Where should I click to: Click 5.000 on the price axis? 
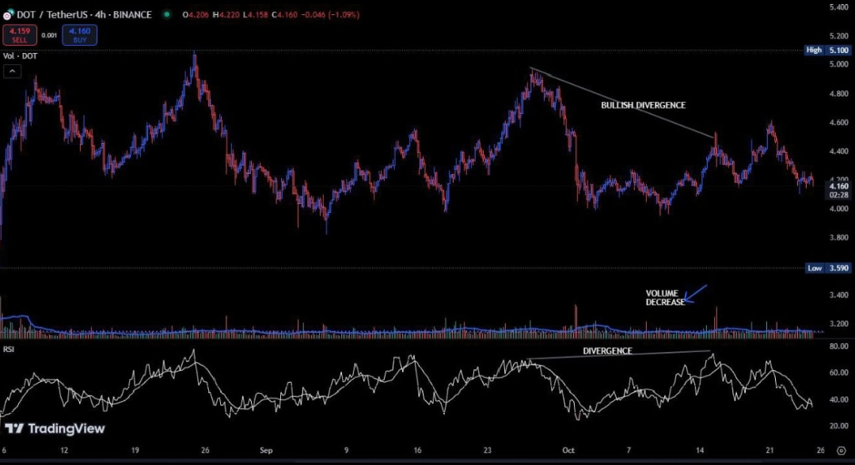click(x=838, y=64)
